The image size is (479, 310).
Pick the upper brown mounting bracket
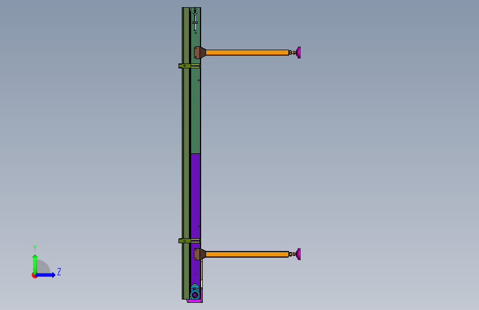click(x=199, y=52)
